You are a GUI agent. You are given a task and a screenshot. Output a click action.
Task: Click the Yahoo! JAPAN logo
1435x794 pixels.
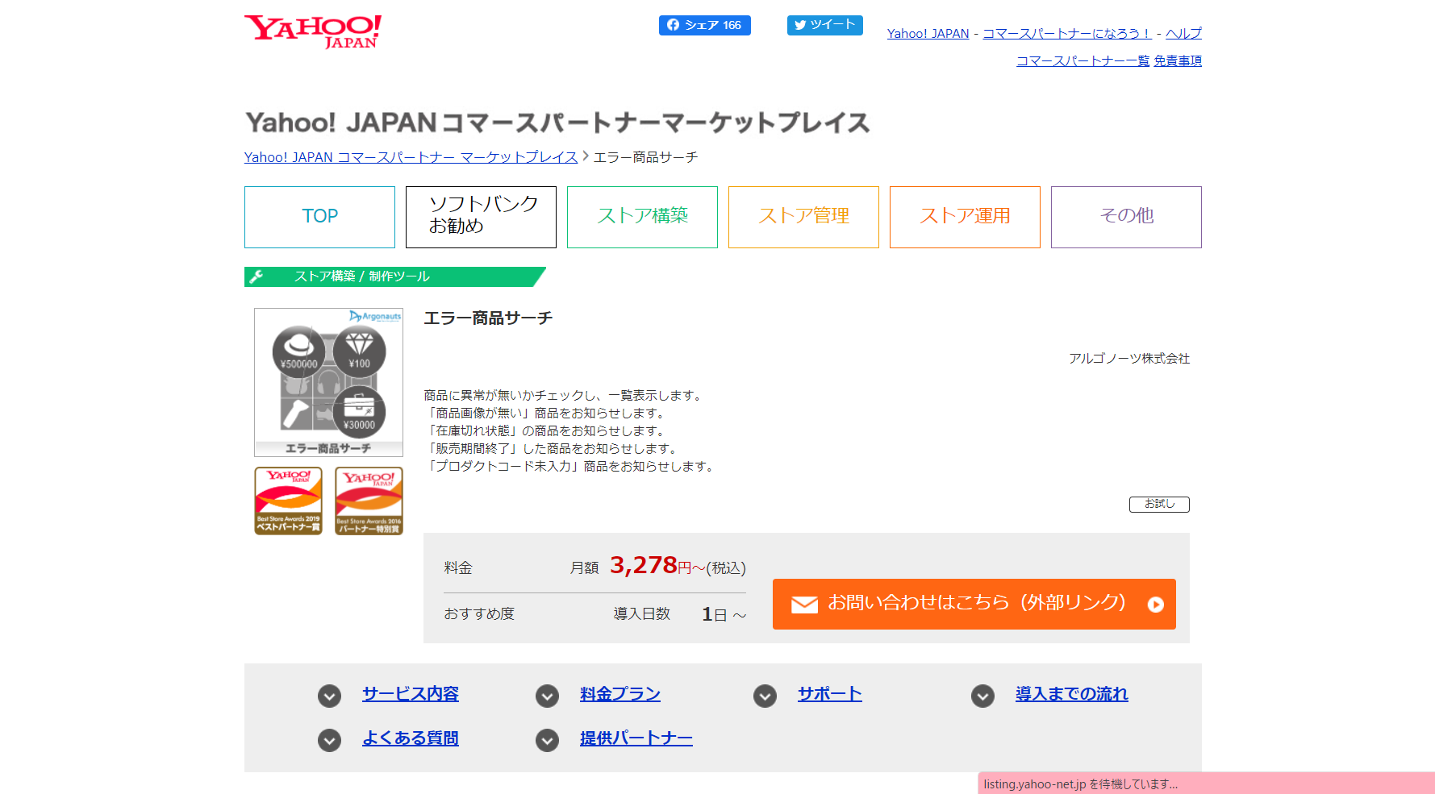point(312,31)
